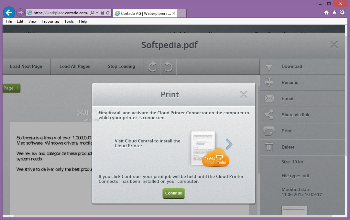Click the browser Home icon
This screenshot has width=350, height=220.
point(326,13)
